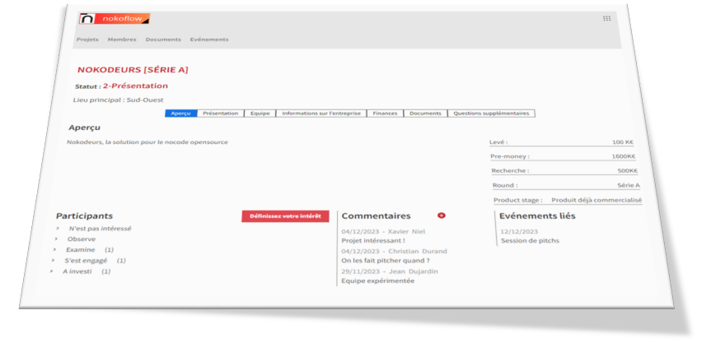Open Questions supplémentaires tab
702x343 pixels.
[491, 114]
